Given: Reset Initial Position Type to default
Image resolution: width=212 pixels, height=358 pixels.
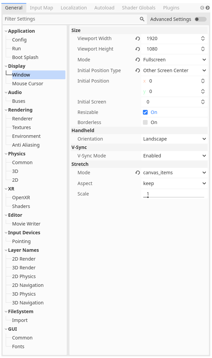Looking at the screenshot, I should 138,70.
